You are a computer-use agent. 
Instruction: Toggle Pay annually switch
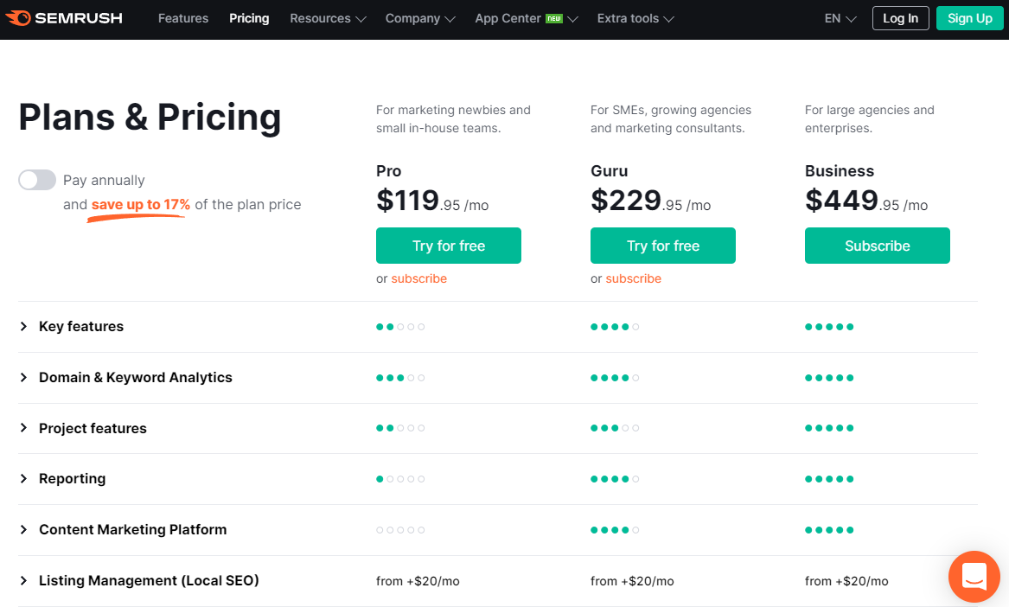tap(36, 180)
